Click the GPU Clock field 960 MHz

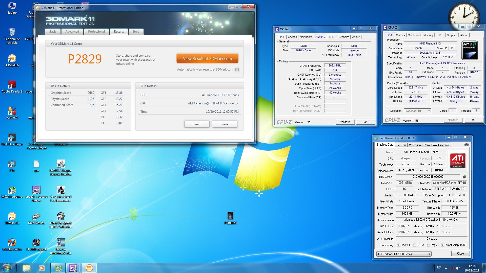point(403,226)
